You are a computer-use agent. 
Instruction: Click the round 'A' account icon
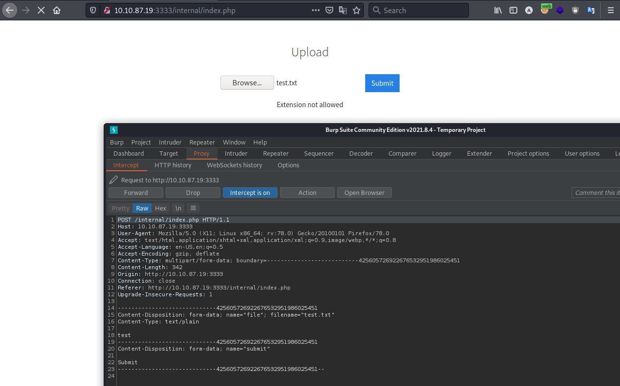coord(529,10)
